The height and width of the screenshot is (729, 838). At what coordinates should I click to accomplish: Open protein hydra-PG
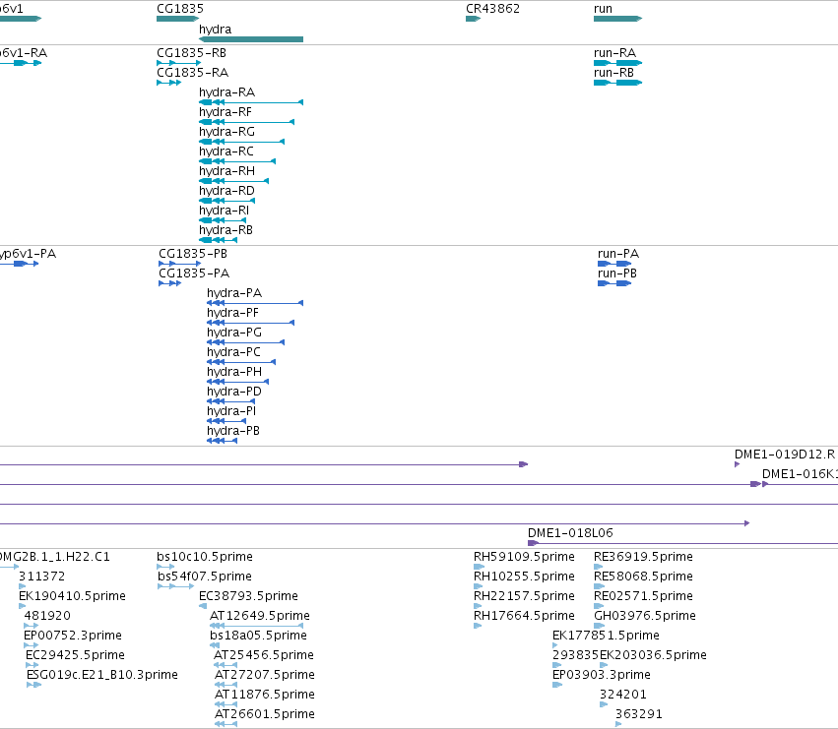(x=234, y=333)
